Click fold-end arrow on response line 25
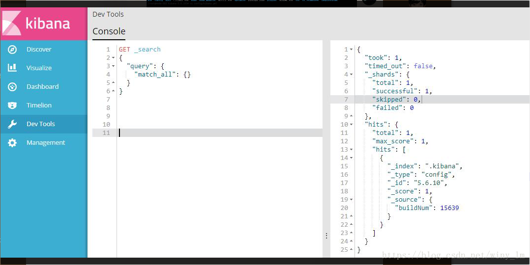This screenshot has width=530, height=265. [351, 250]
